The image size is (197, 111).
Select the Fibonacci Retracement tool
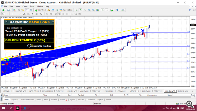[28, 14]
